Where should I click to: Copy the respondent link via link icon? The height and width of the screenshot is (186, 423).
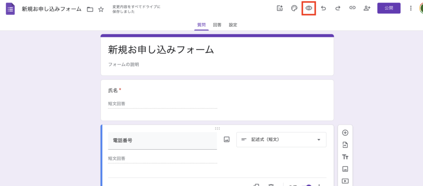tap(352, 8)
